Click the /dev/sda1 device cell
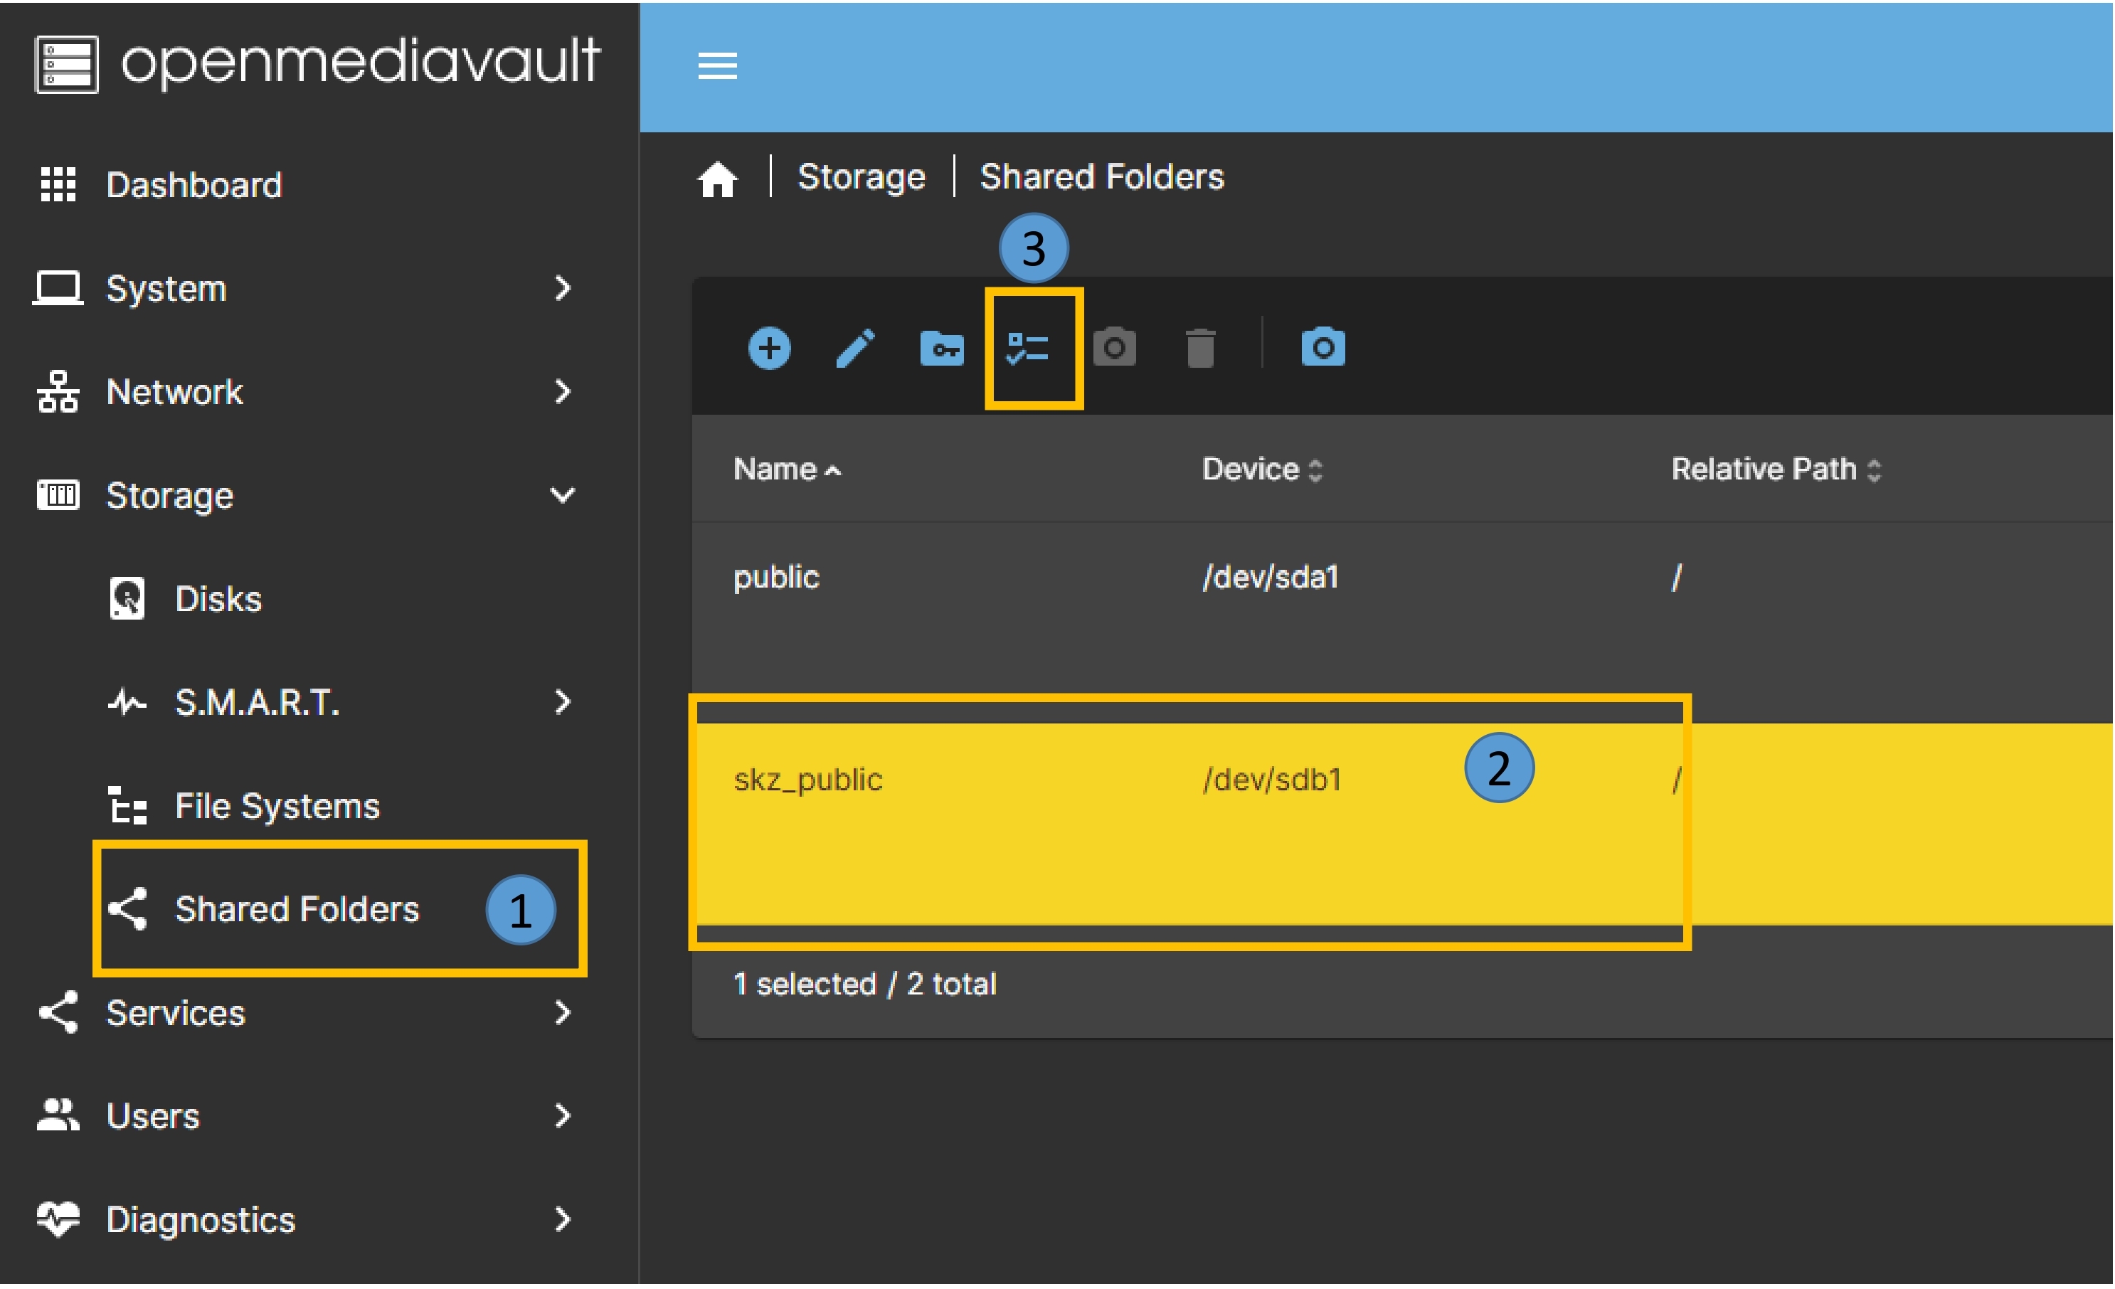This screenshot has height=1289, width=2115. click(1271, 578)
